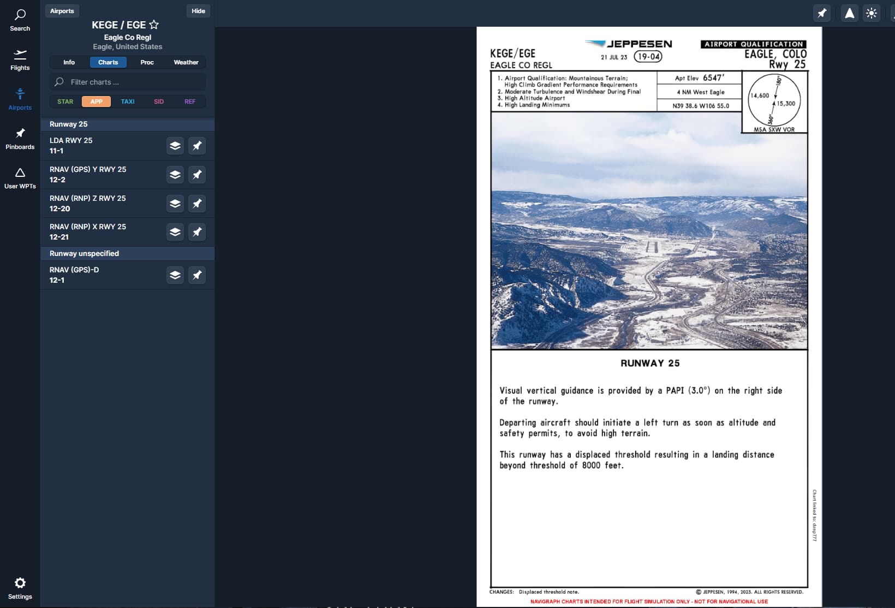The image size is (895, 608).
Task: Filter charts by SID
Action: click(x=159, y=102)
